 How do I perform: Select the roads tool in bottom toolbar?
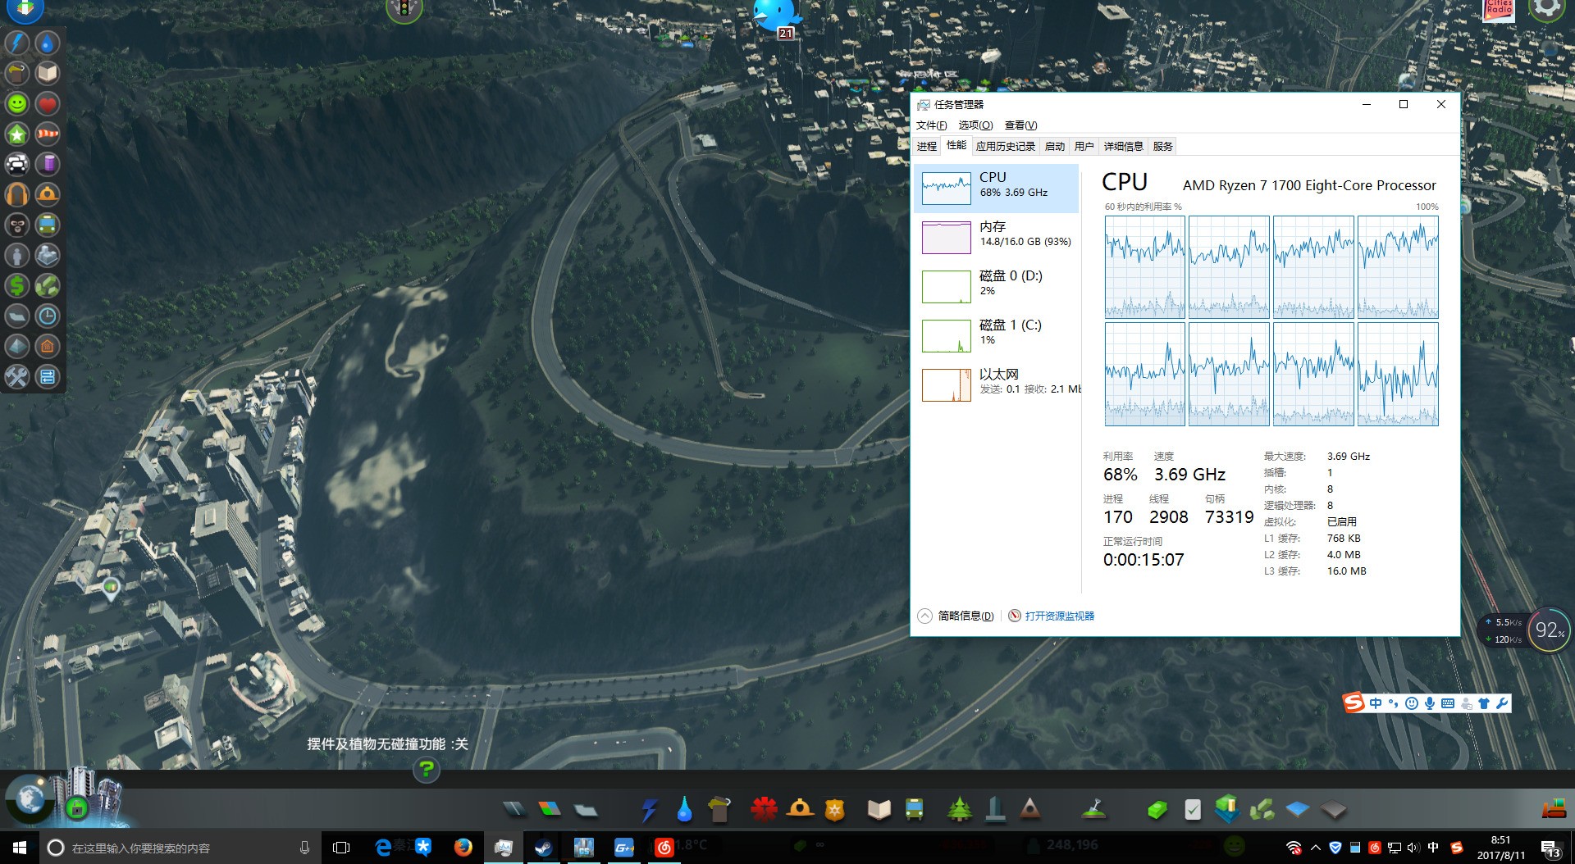(x=514, y=810)
